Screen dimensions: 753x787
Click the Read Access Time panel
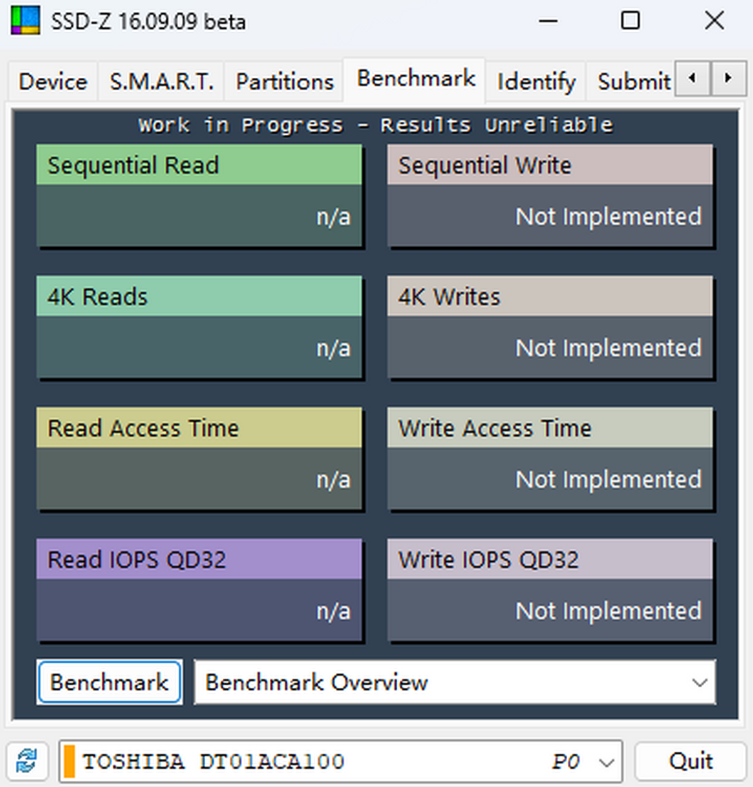(200, 460)
